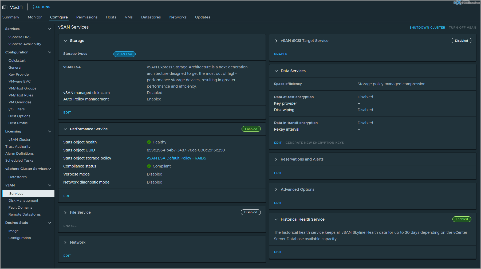Click Generate New Encryption Keys
The height and width of the screenshot is (269, 481).
314,143
